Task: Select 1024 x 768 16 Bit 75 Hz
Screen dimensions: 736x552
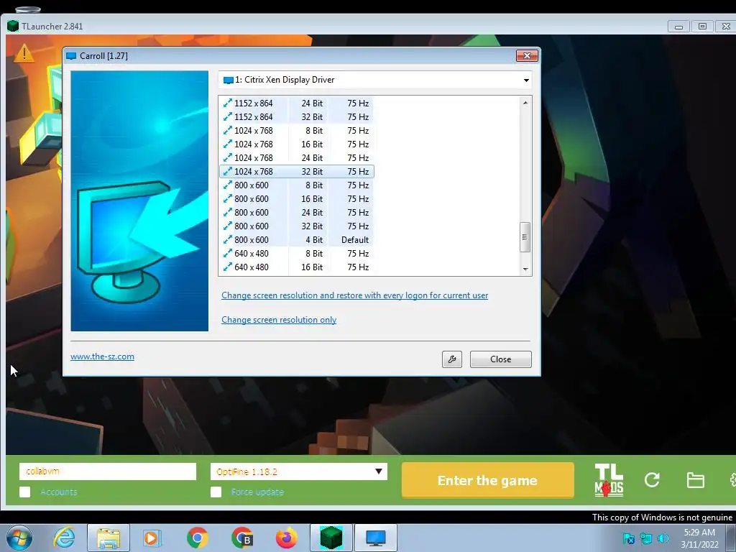Action: pyautogui.click(x=297, y=144)
